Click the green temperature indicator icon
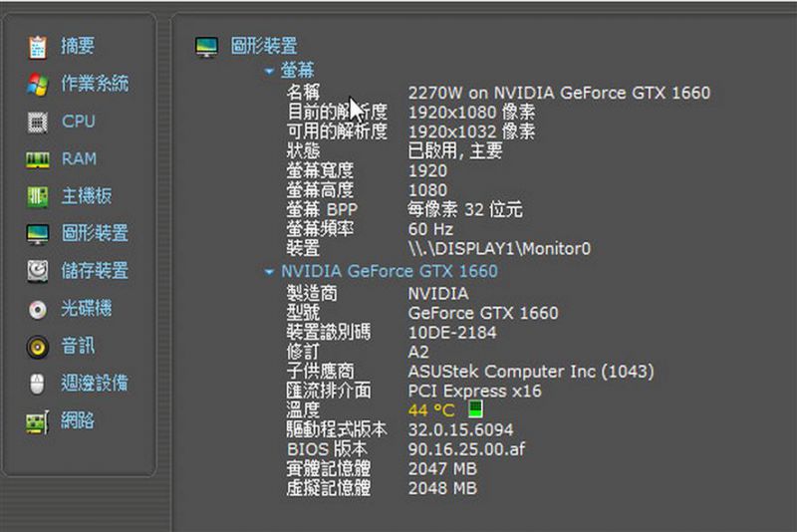Viewport: 797px width, 532px height. click(x=475, y=409)
